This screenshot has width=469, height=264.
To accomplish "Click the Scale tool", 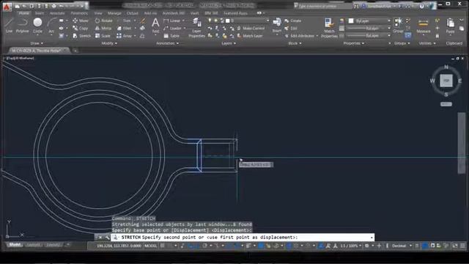I will (103, 36).
